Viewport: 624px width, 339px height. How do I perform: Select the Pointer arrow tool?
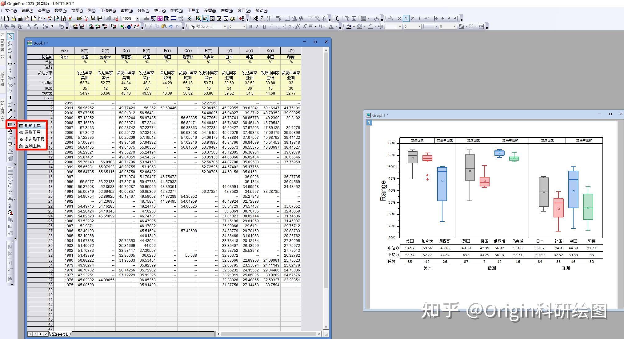point(10,37)
